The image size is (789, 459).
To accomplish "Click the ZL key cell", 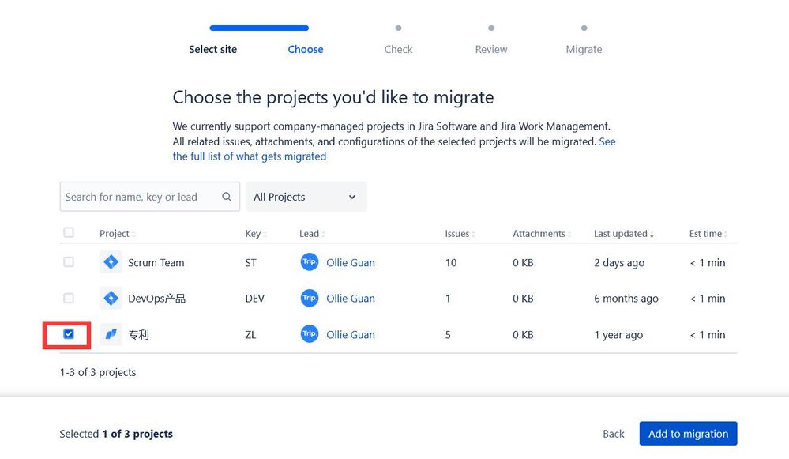I will click(x=250, y=335).
